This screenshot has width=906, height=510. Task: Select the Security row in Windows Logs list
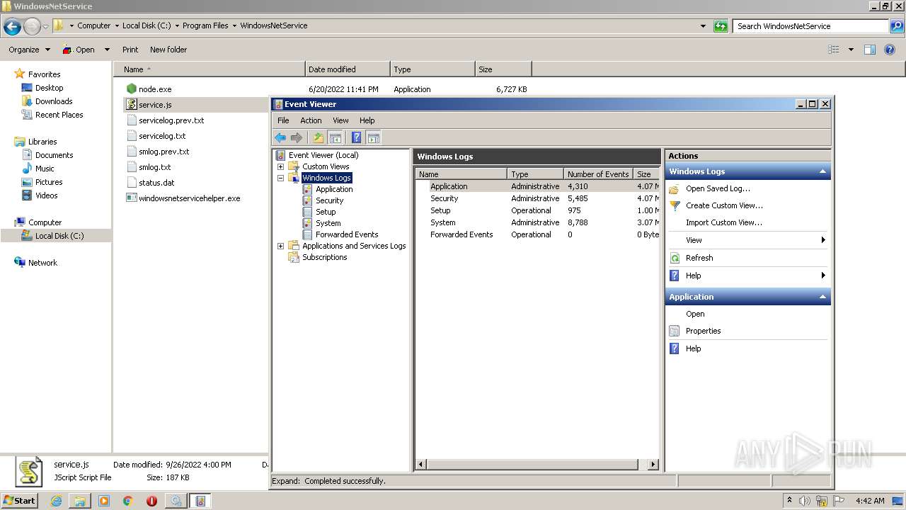[x=537, y=198]
